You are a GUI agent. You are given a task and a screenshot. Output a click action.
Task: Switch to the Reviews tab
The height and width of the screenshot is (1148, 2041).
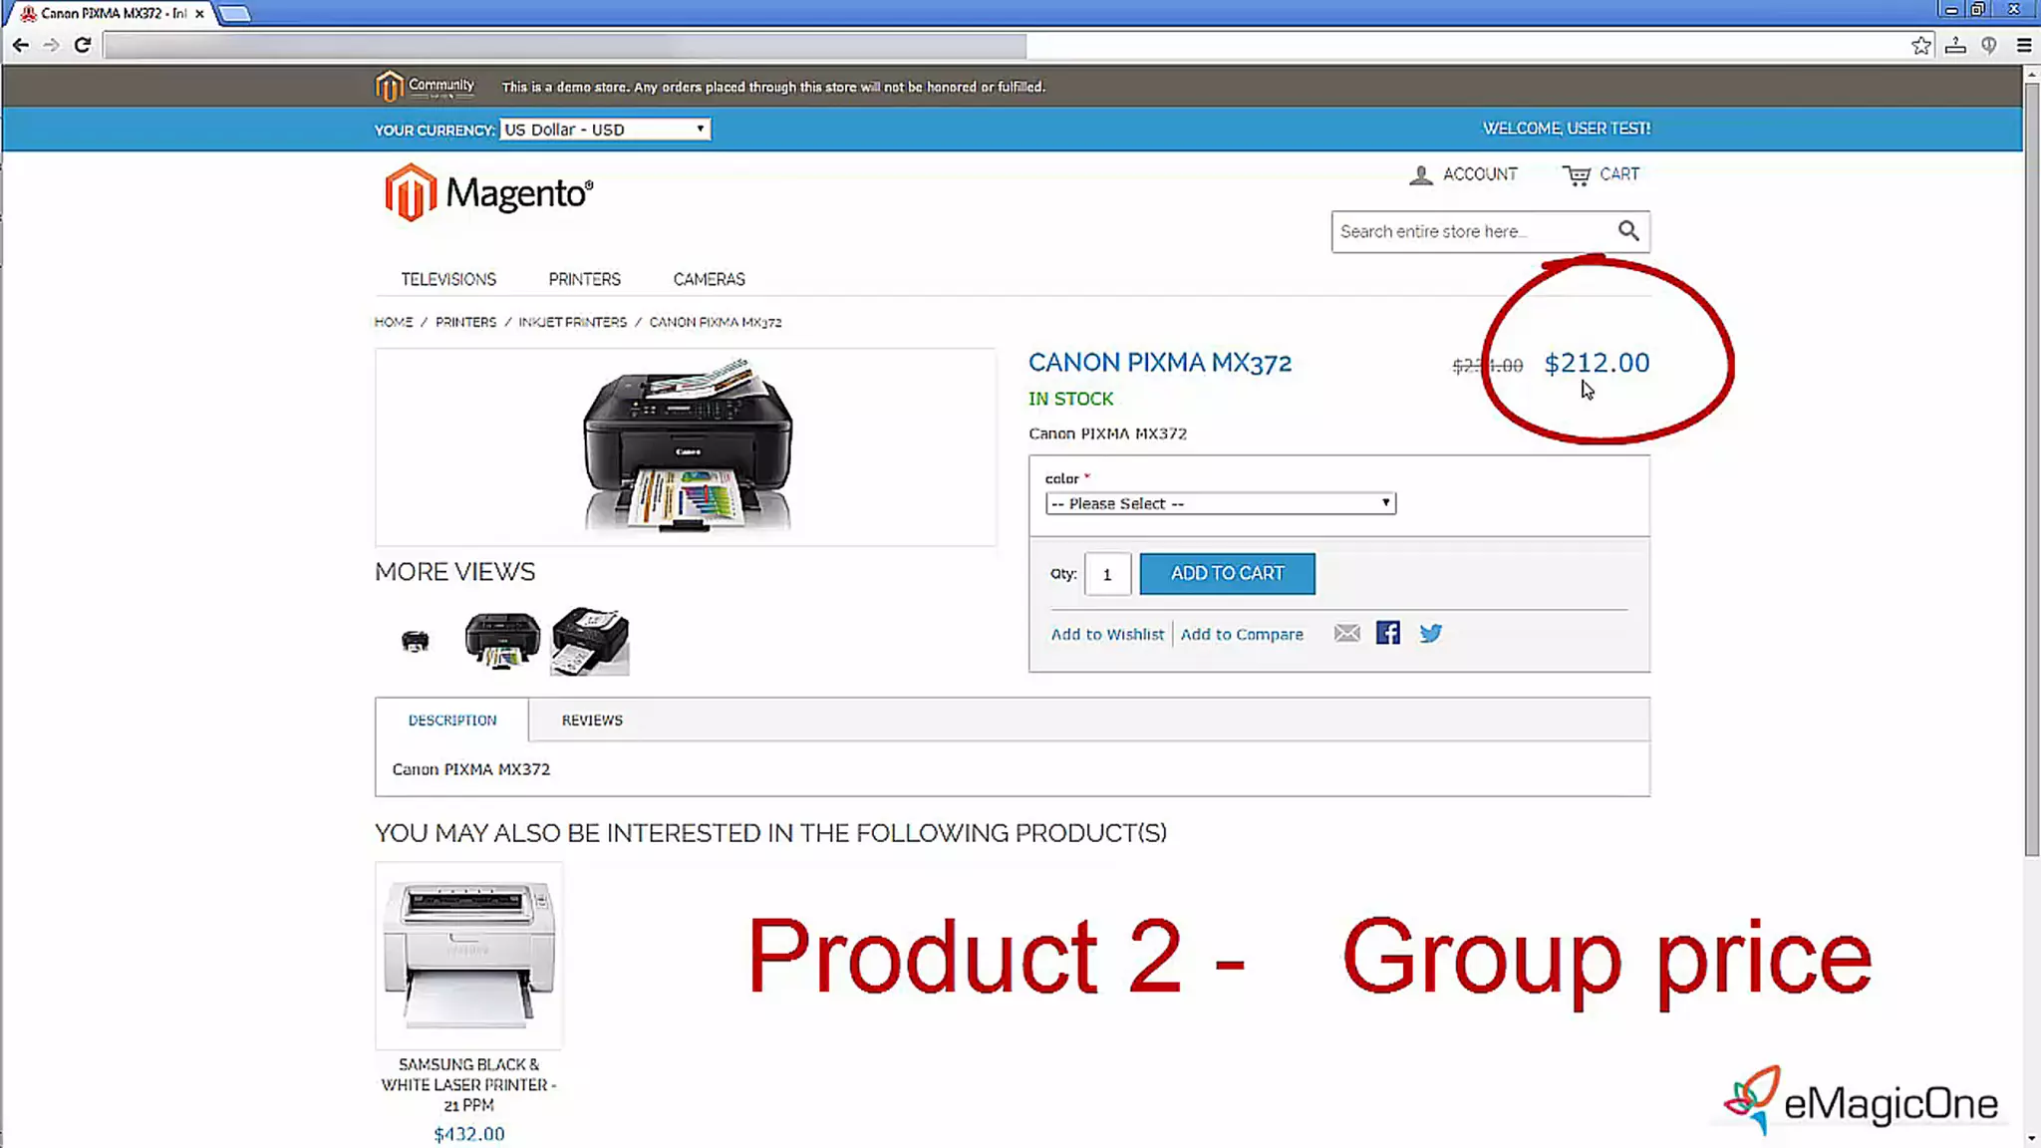[592, 719]
